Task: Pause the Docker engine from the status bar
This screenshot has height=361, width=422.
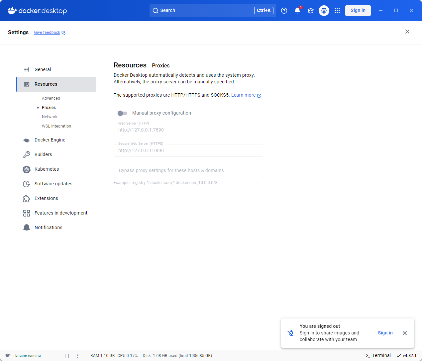Action: 67,356
